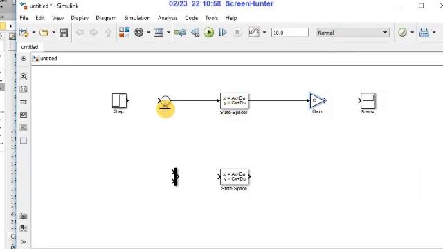
Task: Select the State-Space1 block
Action: click(x=234, y=101)
